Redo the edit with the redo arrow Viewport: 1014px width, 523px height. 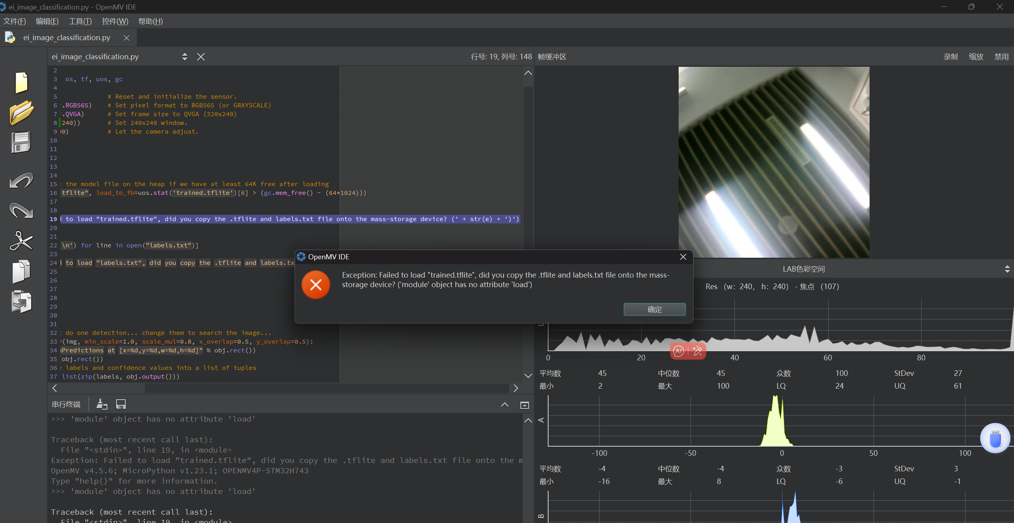[x=21, y=211]
